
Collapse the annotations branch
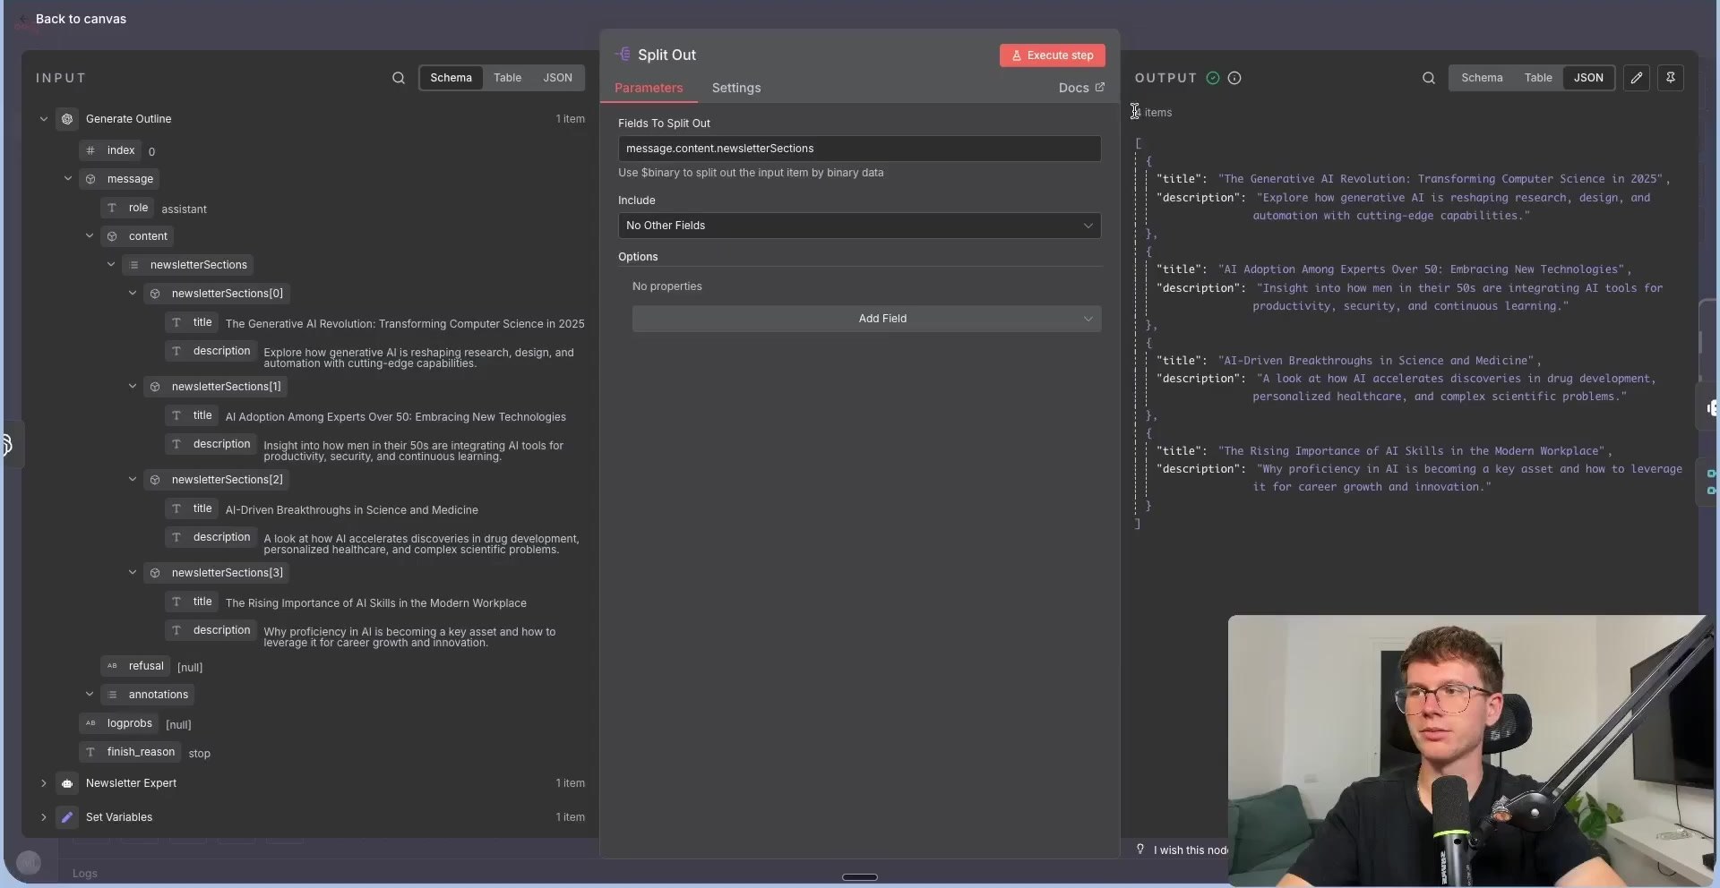click(x=90, y=694)
